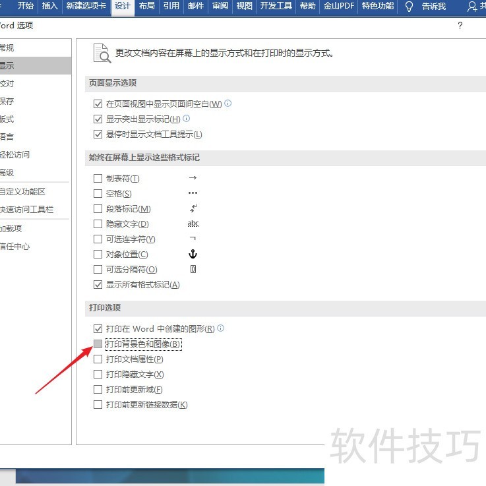The width and height of the screenshot is (486, 486).
Task: Open 快速访问工具栏 options category
Action: pyautogui.click(x=27, y=210)
